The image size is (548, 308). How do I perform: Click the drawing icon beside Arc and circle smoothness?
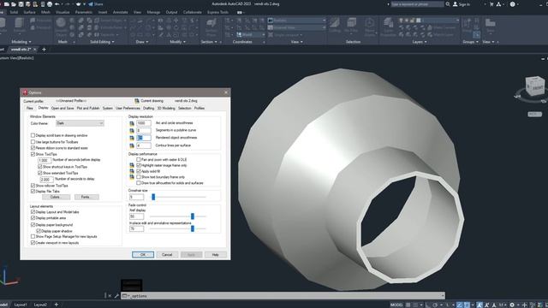132,123
